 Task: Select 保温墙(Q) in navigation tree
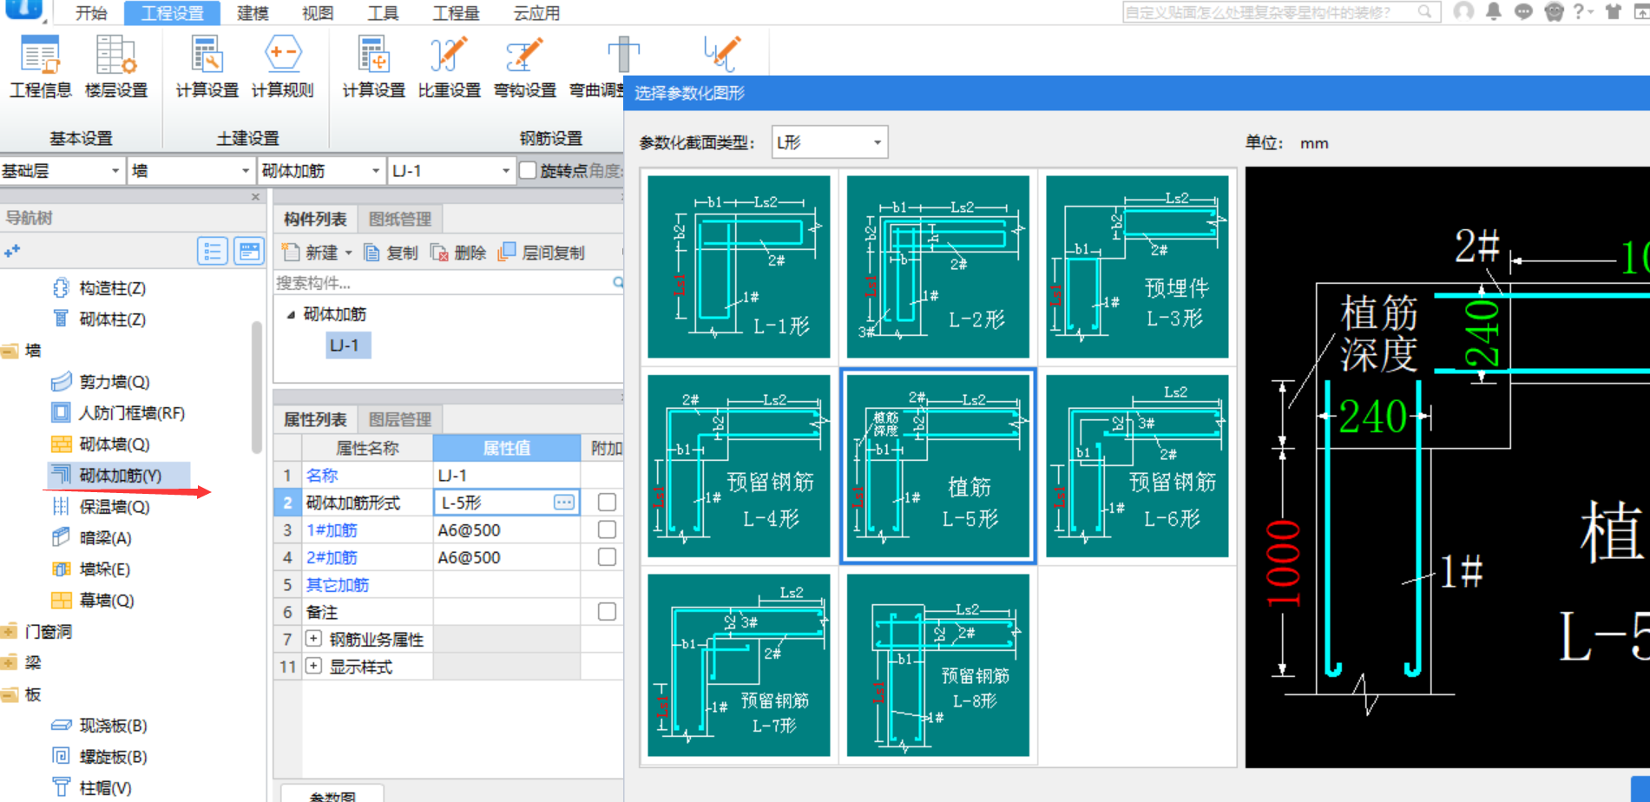coord(101,507)
